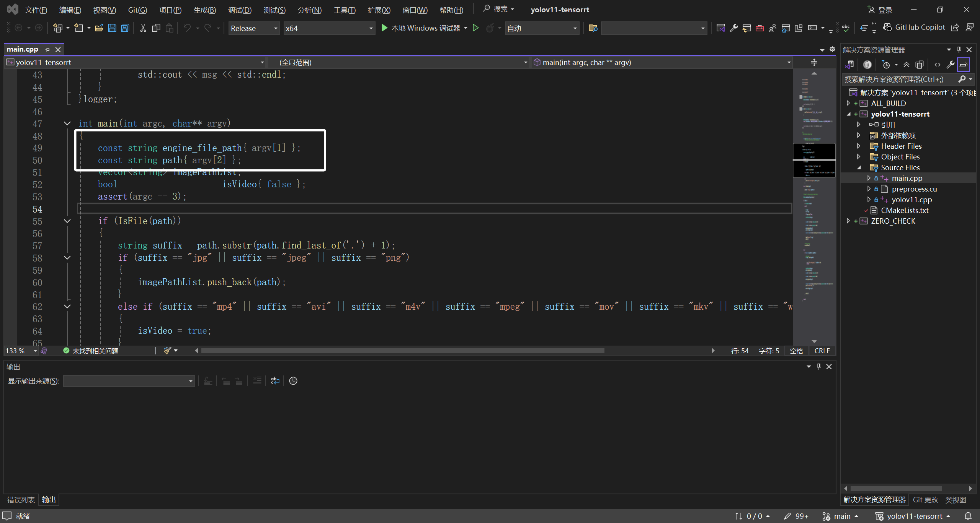
Task: Click the Save All toolbar icon
Action: click(x=125, y=28)
